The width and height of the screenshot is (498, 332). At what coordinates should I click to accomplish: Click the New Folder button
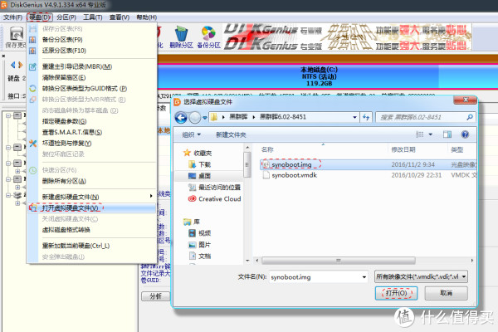231,134
